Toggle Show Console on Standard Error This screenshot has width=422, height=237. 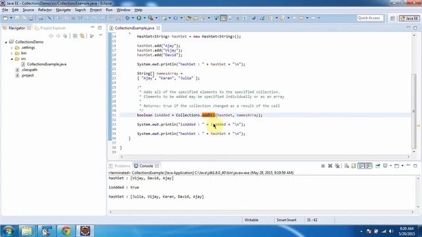click(x=368, y=166)
